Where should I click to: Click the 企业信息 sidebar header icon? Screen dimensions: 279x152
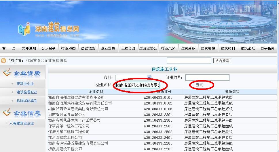coord(7,112)
